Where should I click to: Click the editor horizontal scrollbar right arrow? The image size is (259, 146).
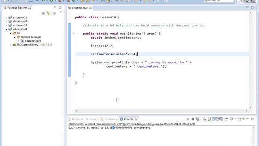pos(246,111)
